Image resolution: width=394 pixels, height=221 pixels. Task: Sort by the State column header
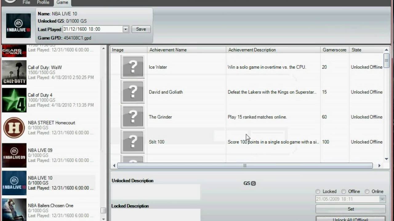pyautogui.click(x=366, y=50)
